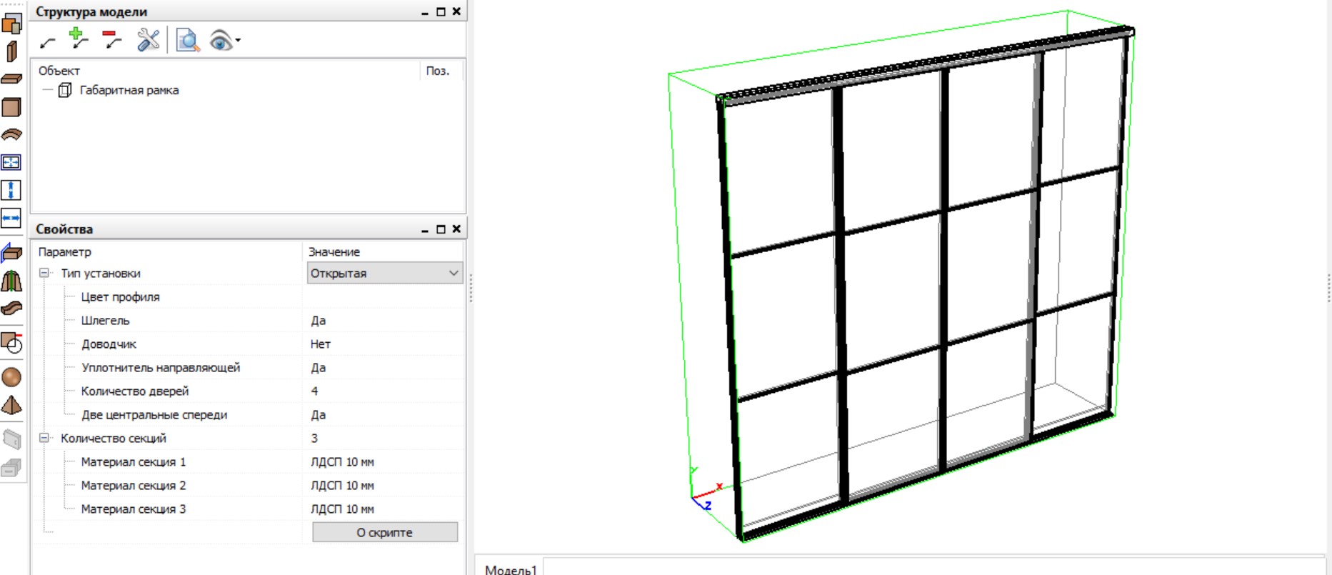This screenshot has width=1332, height=575.
Task: Select Габаритная рамка in the model tree
Action: click(x=129, y=91)
